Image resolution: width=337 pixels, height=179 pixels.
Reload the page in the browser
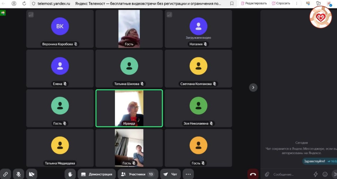[x=24, y=4]
